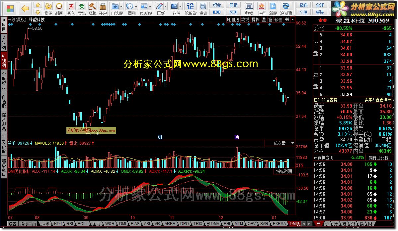Switch to the W&R indicator tab
398x231 pixels.
pos(110,224)
